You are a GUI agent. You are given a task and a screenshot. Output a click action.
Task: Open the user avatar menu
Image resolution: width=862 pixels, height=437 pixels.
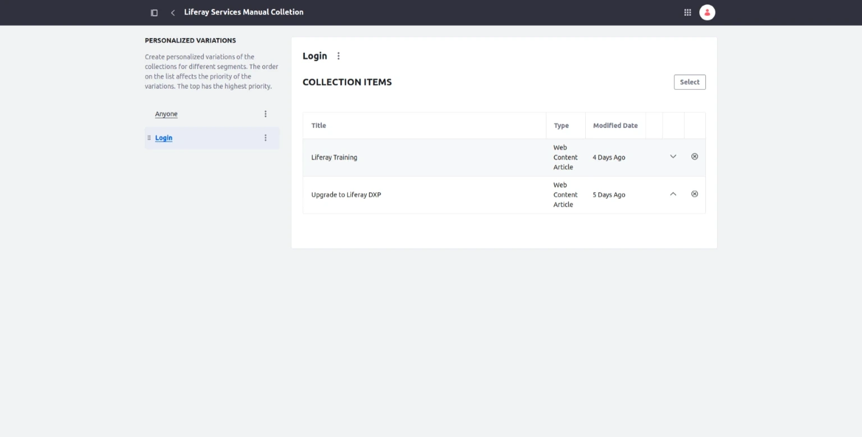pos(707,12)
